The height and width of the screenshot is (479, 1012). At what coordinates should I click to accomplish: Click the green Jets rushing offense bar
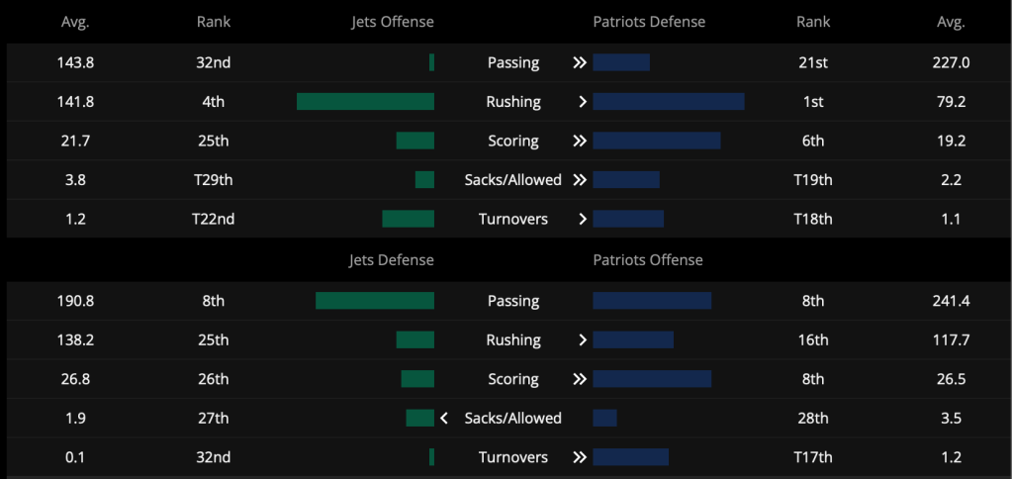365,101
